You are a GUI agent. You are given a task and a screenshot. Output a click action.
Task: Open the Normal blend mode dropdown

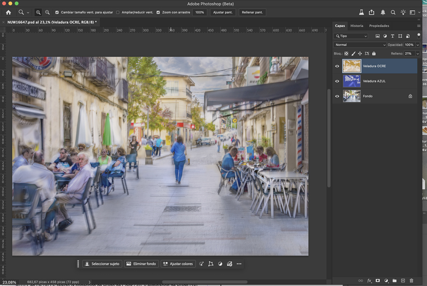click(360, 45)
